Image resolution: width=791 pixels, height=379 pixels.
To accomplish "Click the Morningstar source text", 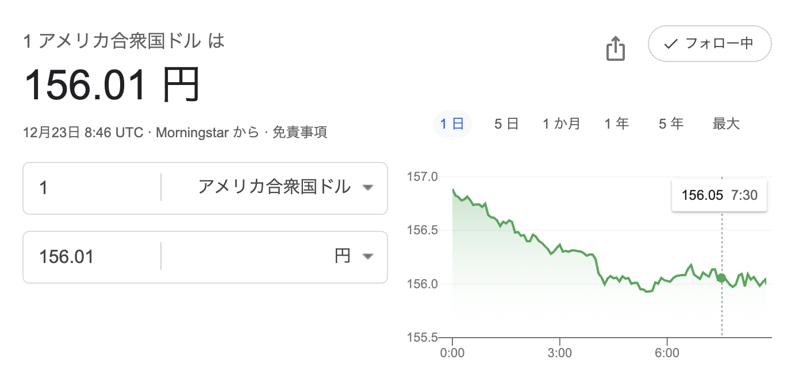I will pos(193,133).
